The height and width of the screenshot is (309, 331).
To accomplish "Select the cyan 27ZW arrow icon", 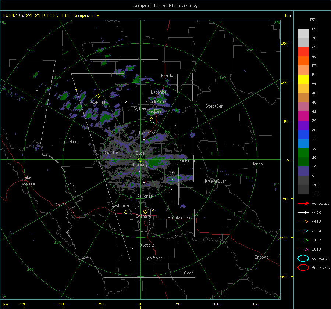I will [x=303, y=231].
